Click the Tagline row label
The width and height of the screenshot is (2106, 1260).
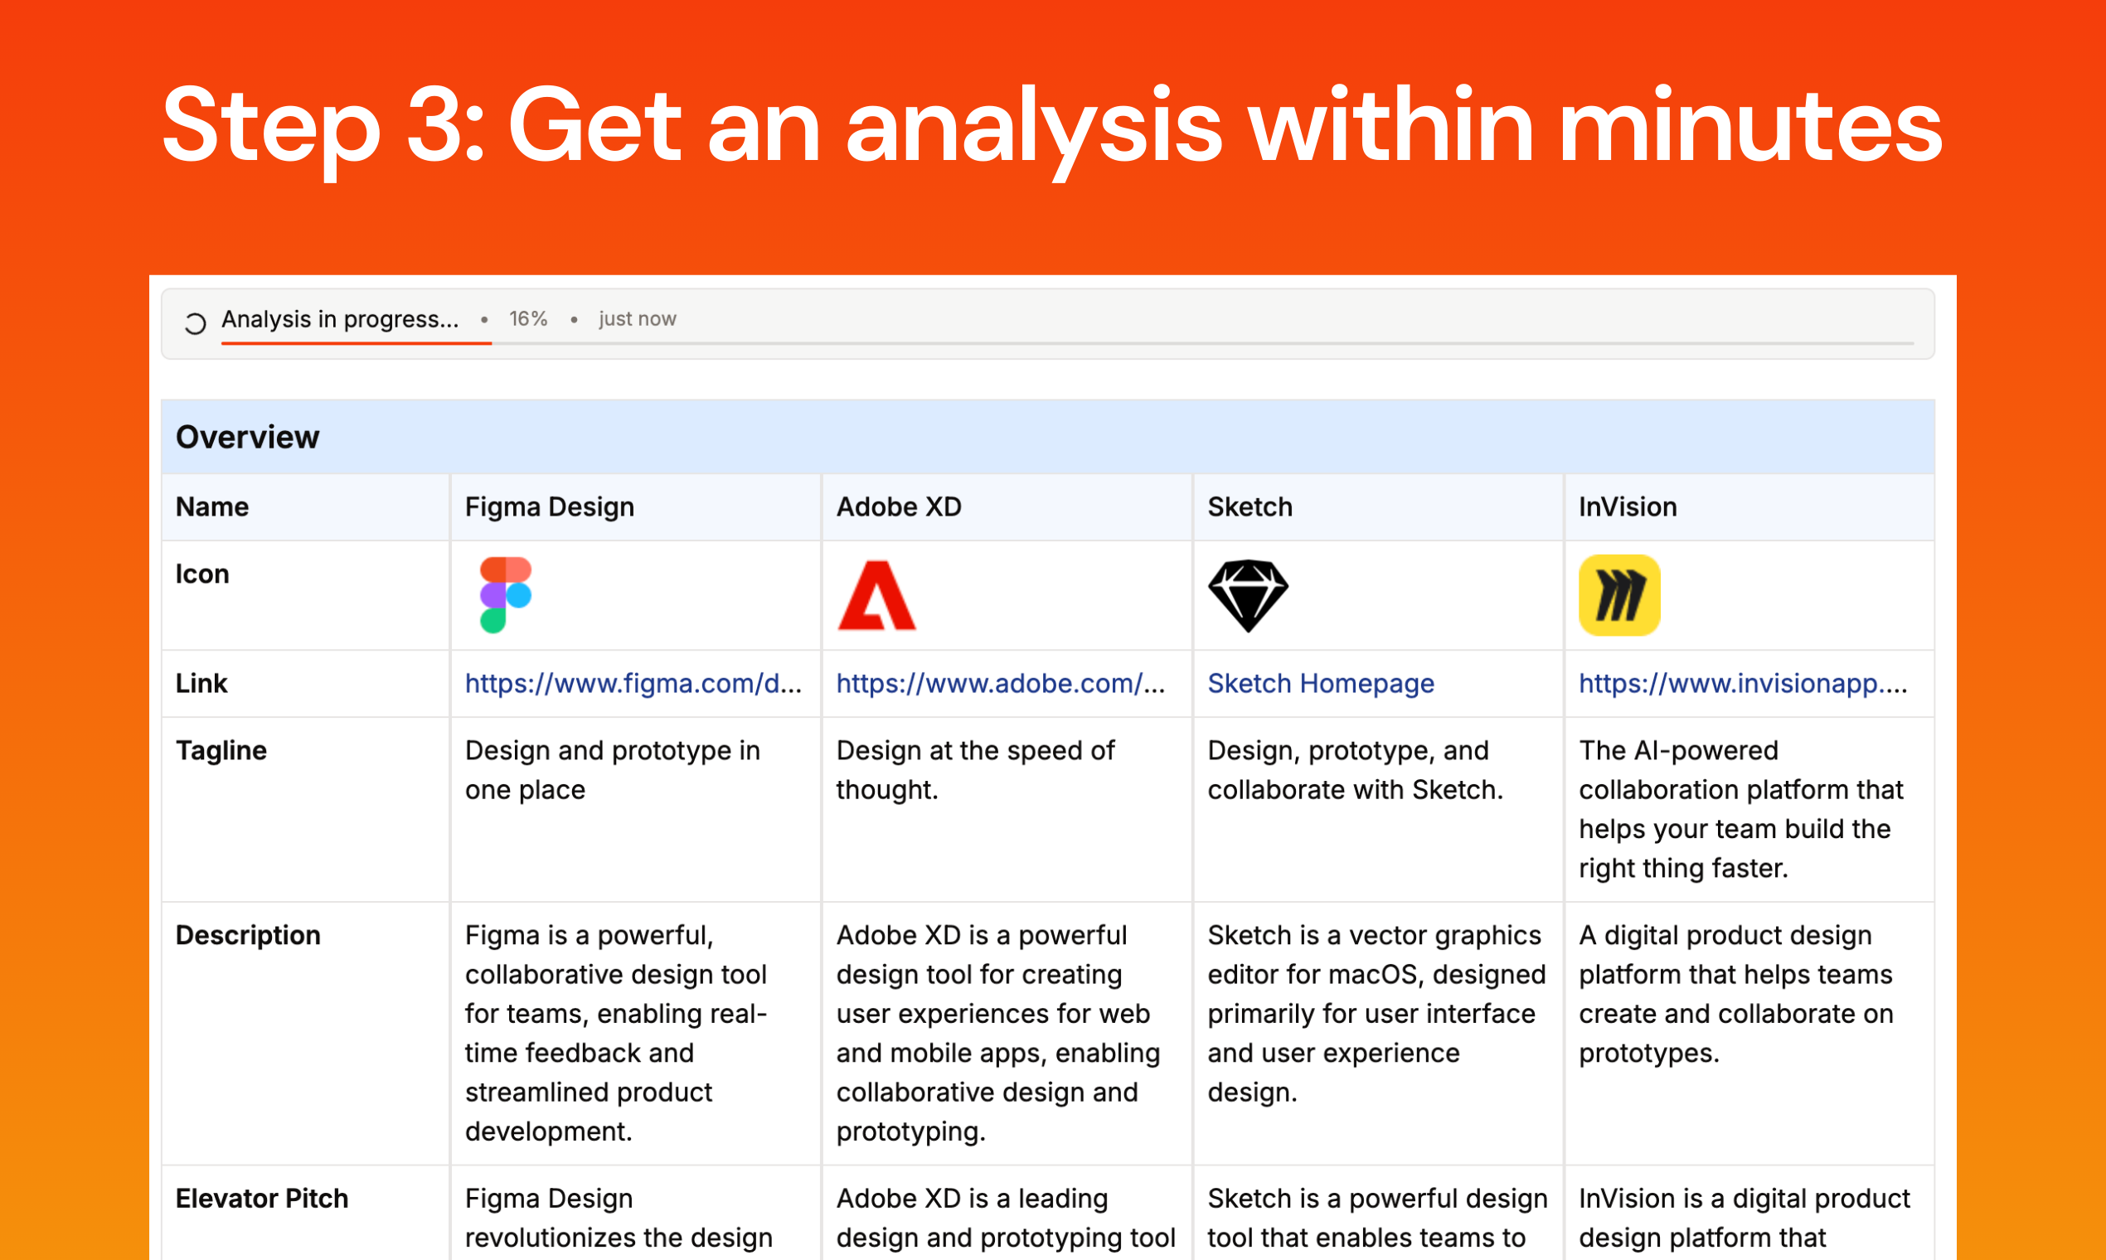coord(221,750)
